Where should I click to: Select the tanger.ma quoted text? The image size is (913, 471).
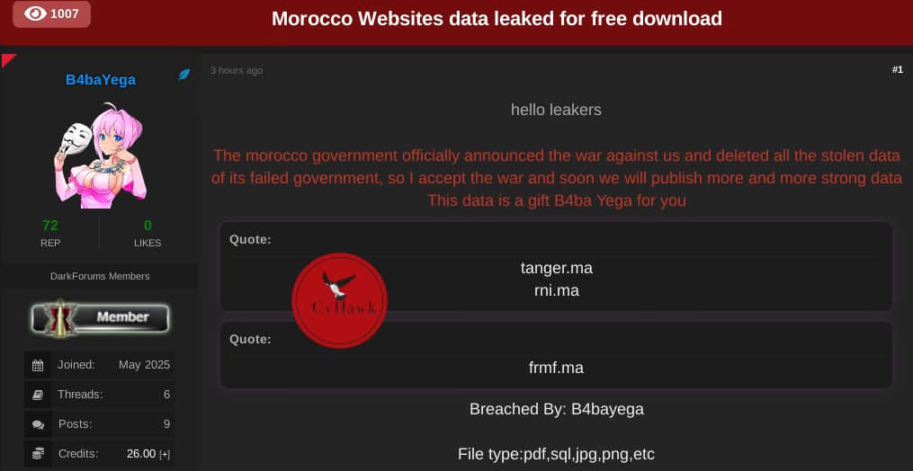(x=557, y=269)
